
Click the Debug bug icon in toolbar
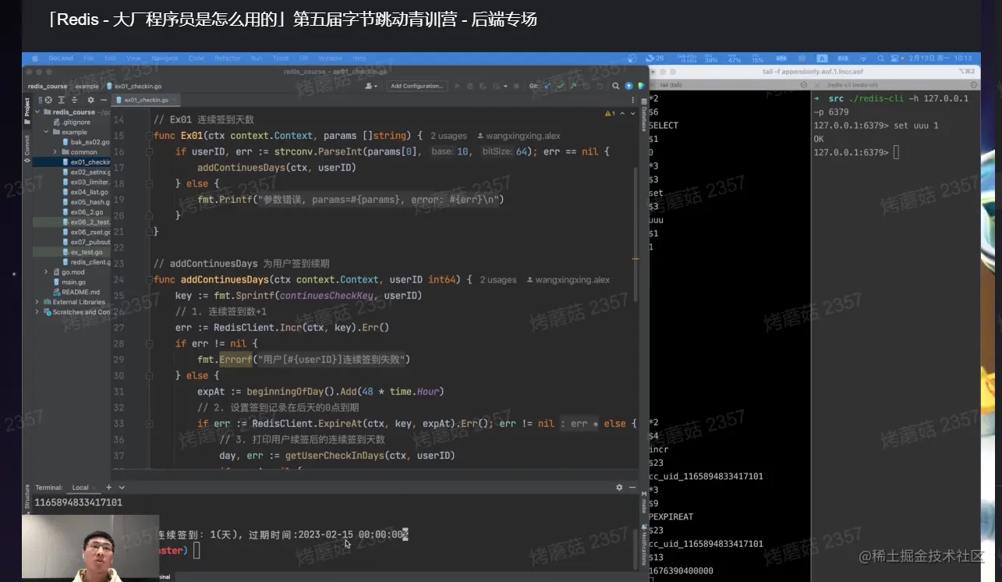point(469,86)
